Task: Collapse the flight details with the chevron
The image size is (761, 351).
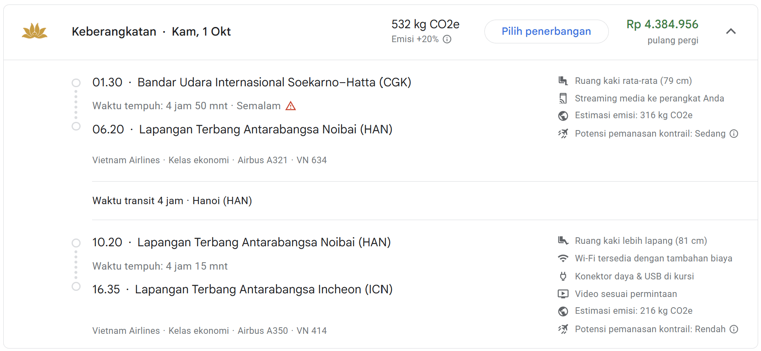Action: 731,32
